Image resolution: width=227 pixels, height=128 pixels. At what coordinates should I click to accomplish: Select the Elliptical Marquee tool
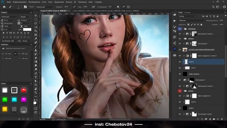pyautogui.click(x=36, y=19)
